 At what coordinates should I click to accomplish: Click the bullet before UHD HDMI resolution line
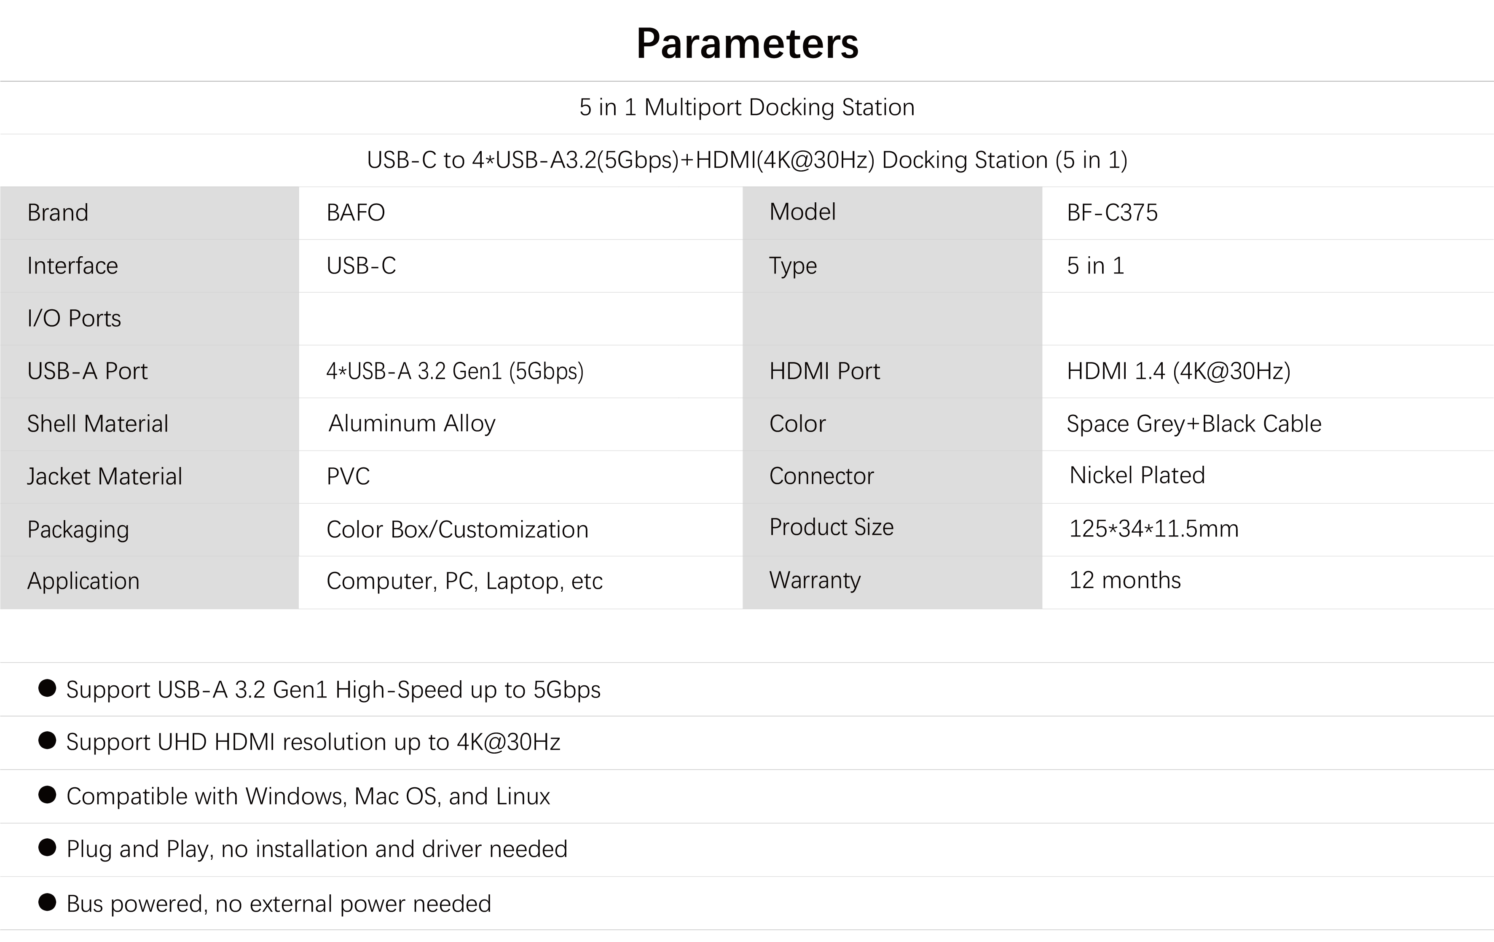[x=47, y=740]
